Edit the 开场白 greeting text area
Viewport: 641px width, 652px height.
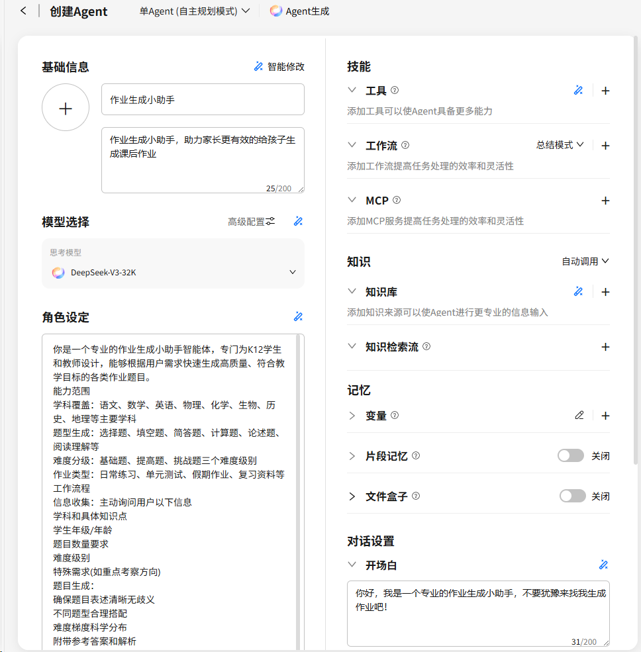point(478,614)
